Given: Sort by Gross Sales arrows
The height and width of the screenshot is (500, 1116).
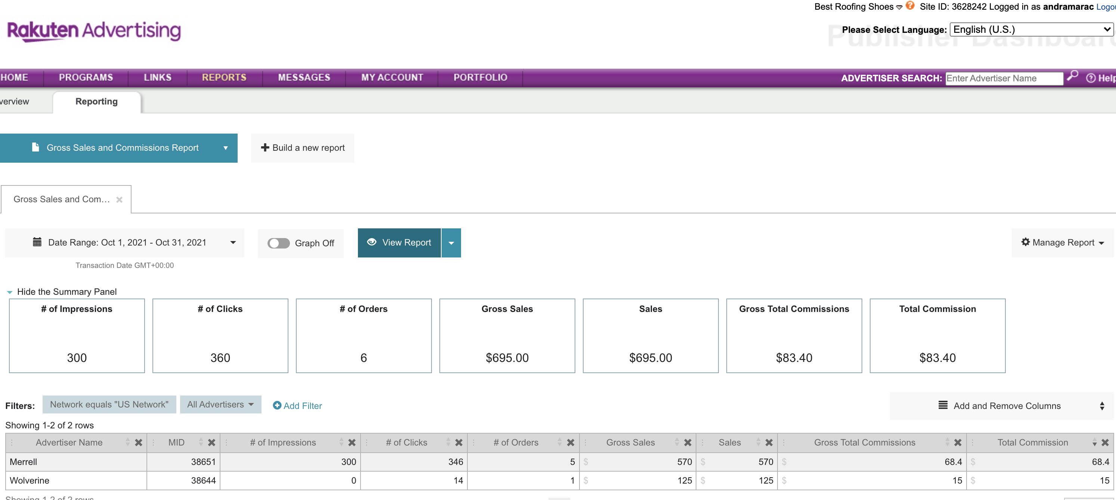Looking at the screenshot, I should pos(677,442).
